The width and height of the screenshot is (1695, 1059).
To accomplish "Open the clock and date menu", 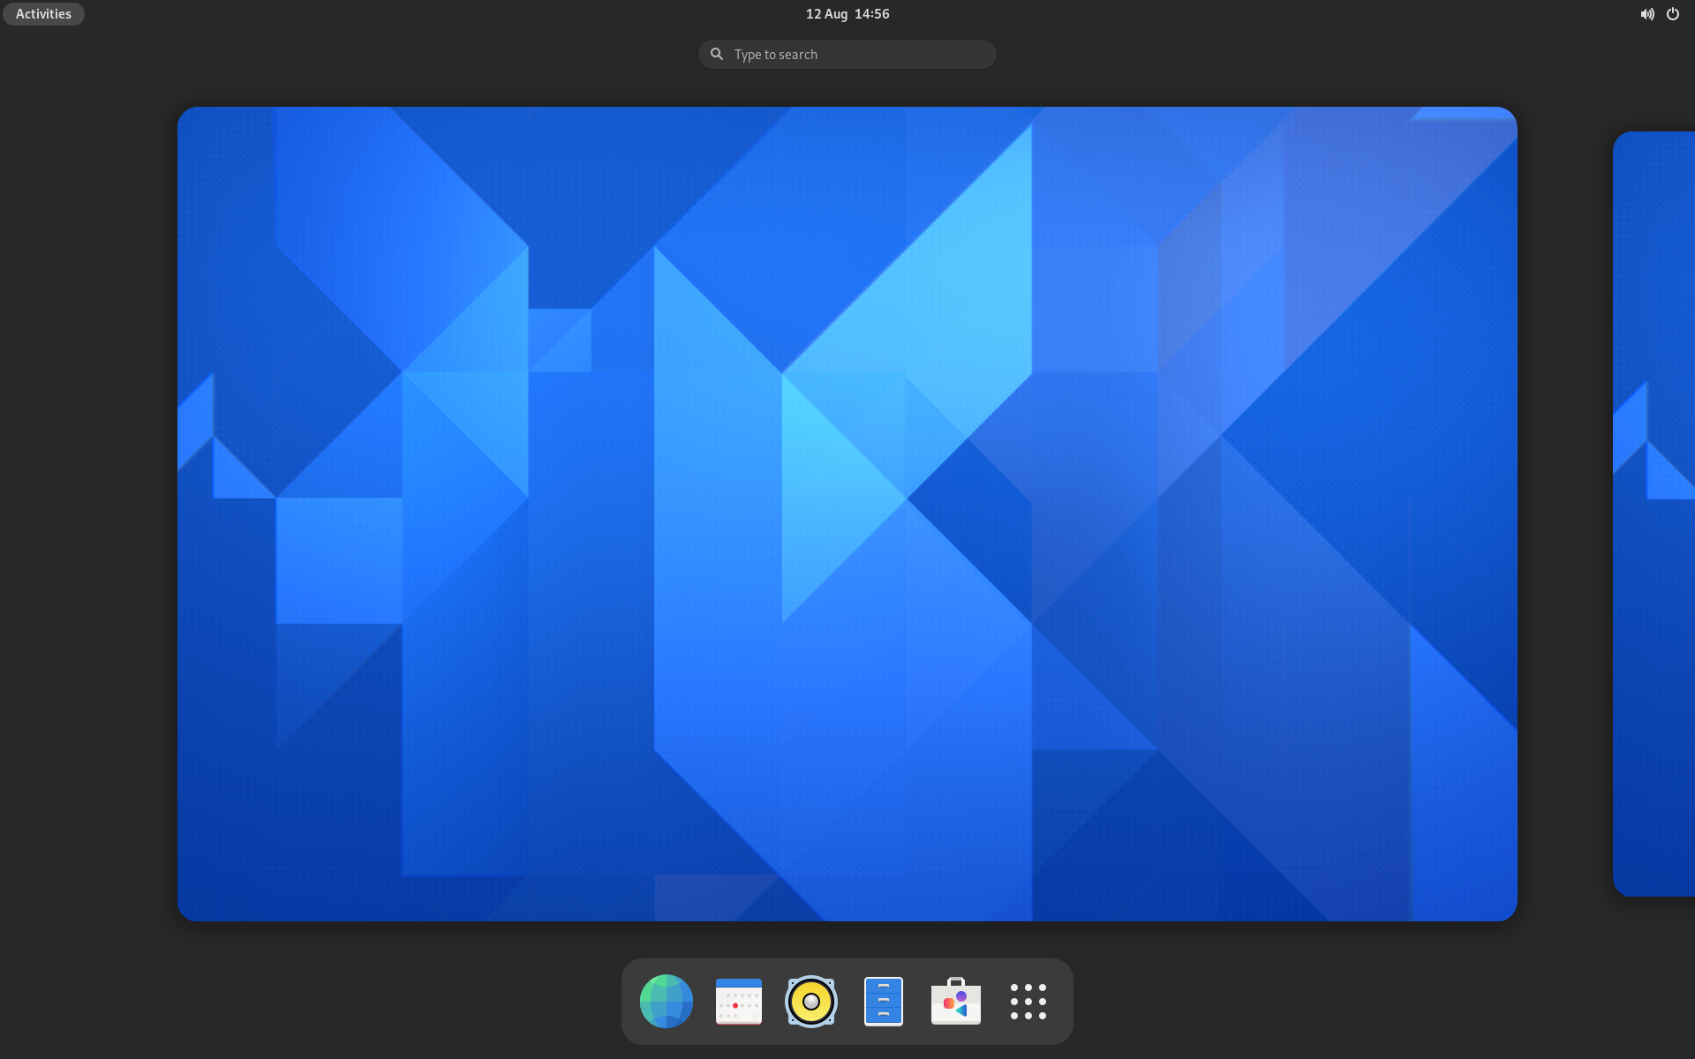I will tap(847, 14).
